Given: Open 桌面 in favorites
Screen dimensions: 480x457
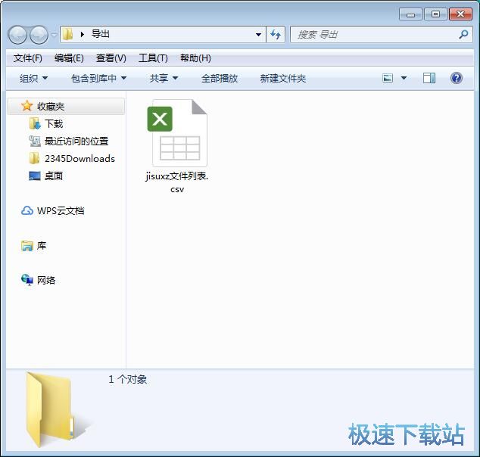Looking at the screenshot, I should [54, 176].
